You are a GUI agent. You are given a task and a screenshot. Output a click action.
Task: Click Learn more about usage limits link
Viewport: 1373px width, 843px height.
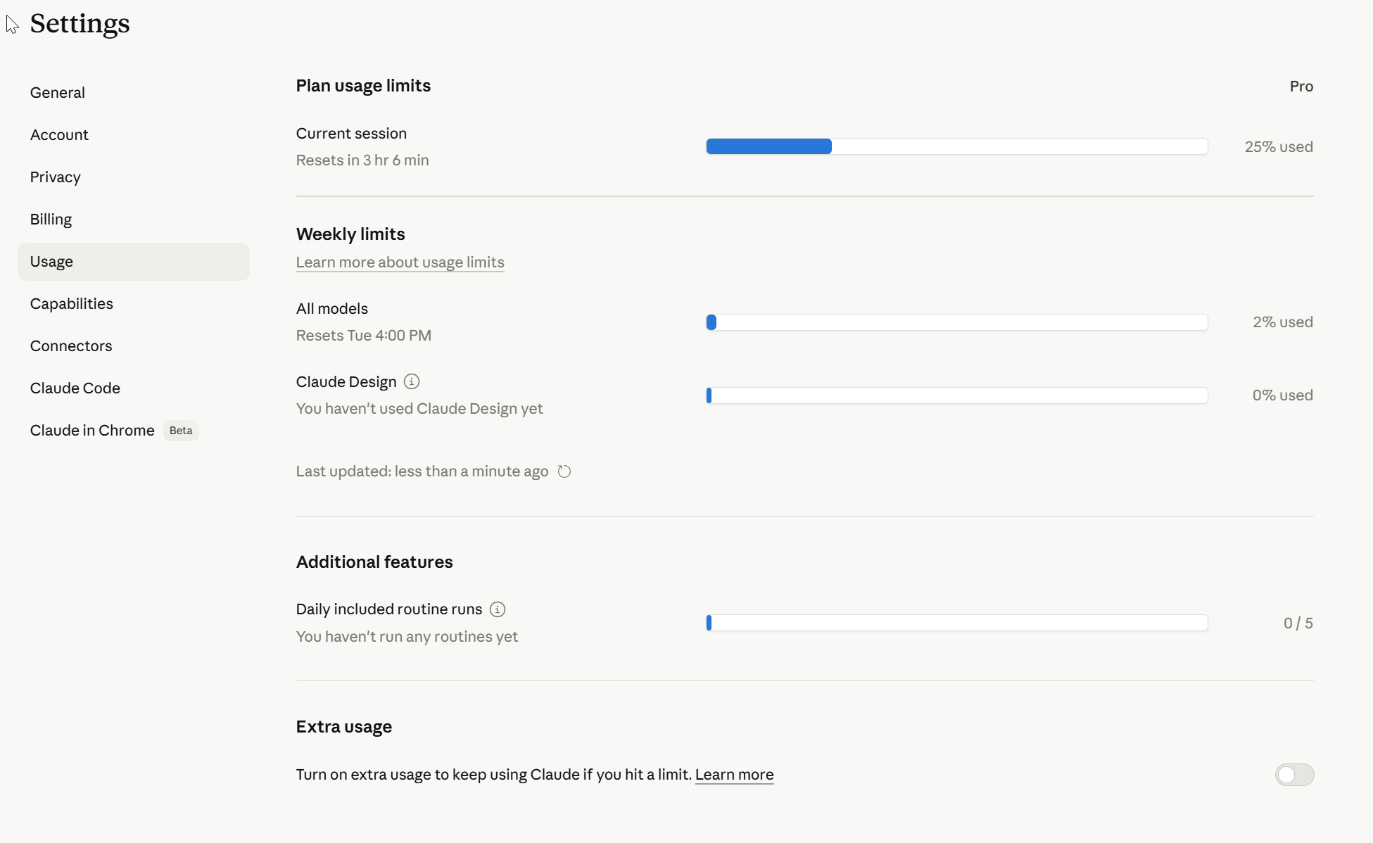coord(400,262)
